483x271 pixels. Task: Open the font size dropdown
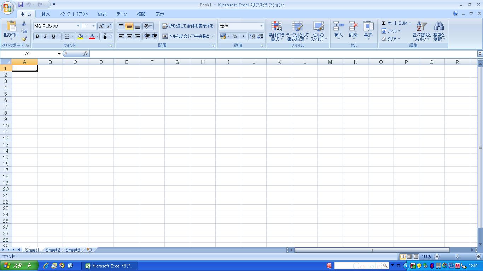(93, 26)
